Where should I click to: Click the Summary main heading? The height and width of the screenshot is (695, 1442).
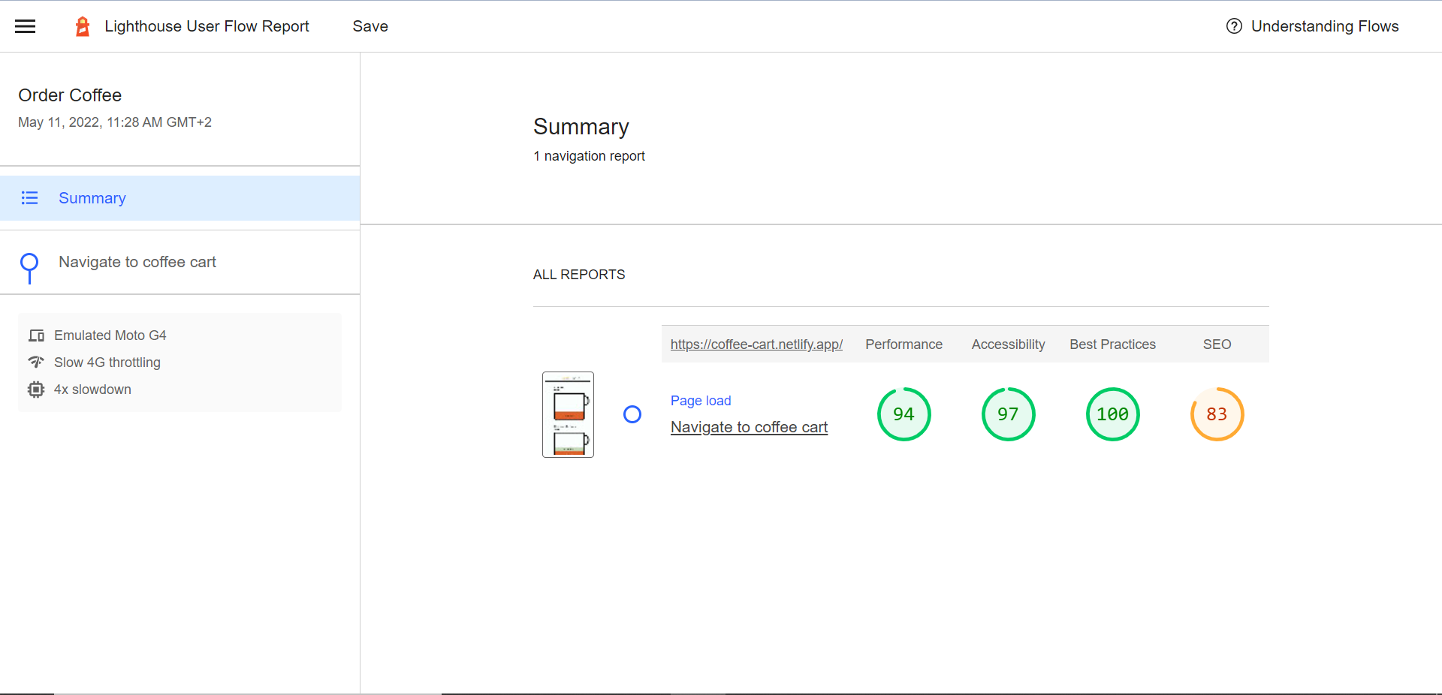tap(581, 127)
